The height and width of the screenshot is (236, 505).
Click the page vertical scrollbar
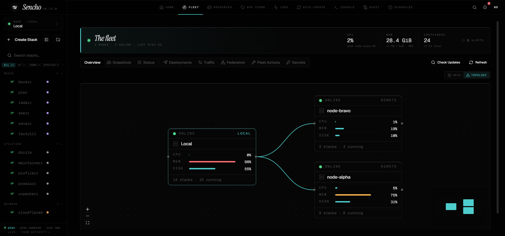tap(498, 117)
